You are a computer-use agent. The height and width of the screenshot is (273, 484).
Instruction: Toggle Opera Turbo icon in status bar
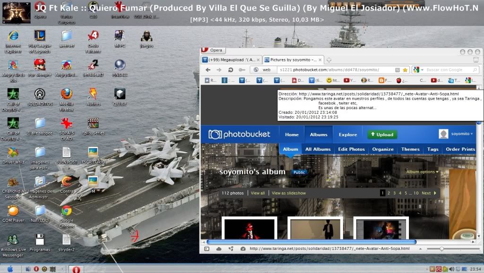pyautogui.click(x=243, y=248)
